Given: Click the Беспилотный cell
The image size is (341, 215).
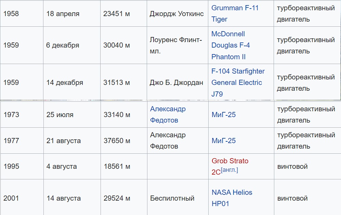Looking at the screenshot, I should click(178, 198).
